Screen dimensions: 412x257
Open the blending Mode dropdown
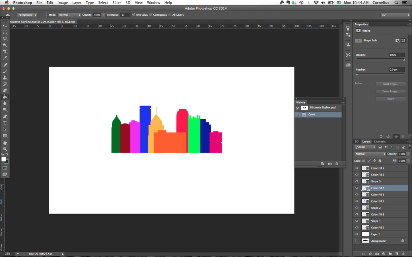tap(68, 14)
